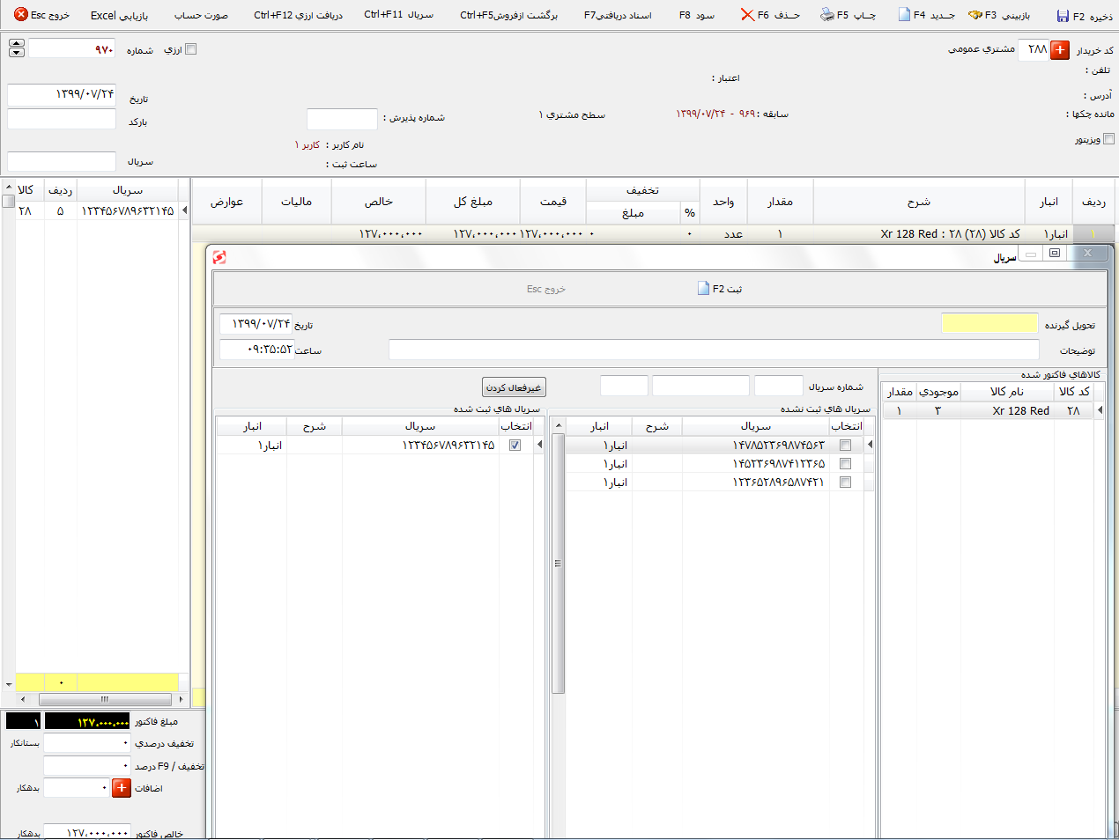Open serial Ctrl+F11 menu item
The height and width of the screenshot is (840, 1119).
398,15
